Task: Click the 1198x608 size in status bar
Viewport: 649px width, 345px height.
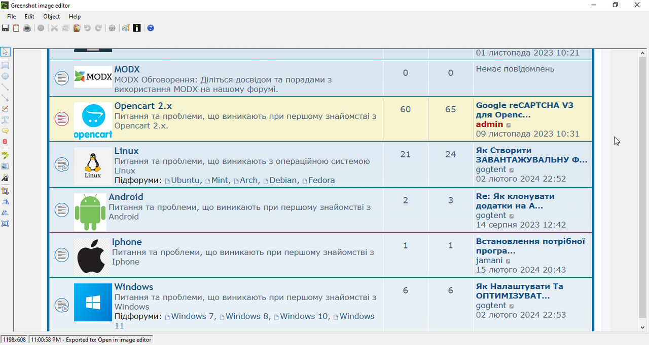Action: 14,340
